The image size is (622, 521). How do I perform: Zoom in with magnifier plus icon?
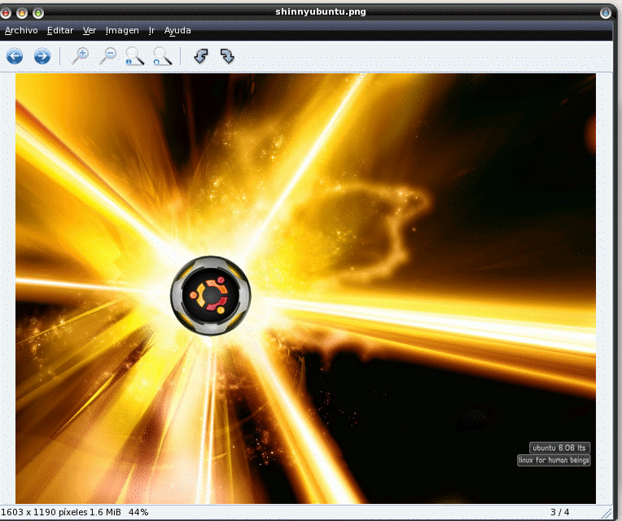80,56
